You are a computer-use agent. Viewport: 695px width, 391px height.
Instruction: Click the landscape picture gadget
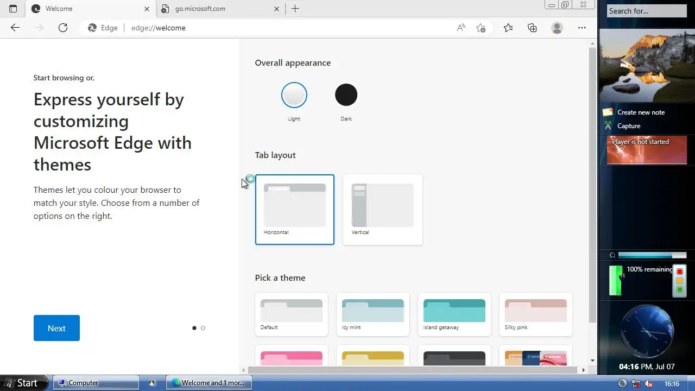647,65
